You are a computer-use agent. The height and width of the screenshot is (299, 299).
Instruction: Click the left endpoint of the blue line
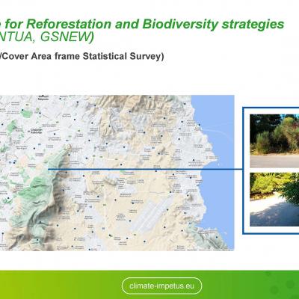49,170
